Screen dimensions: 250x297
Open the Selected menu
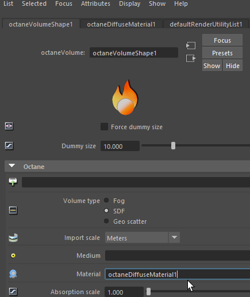(x=34, y=3)
